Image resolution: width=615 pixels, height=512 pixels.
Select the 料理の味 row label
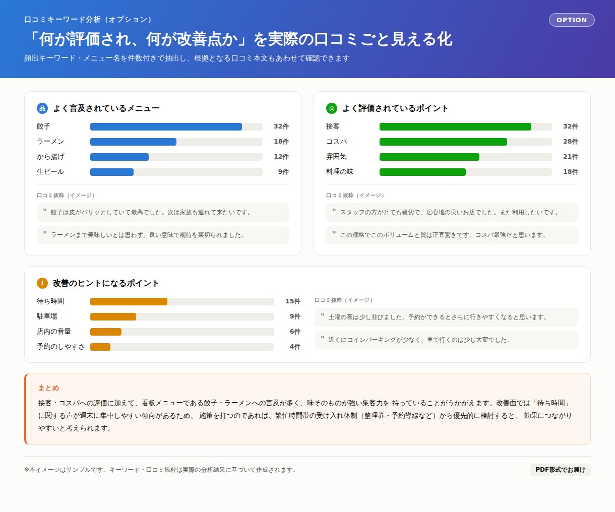(x=340, y=172)
